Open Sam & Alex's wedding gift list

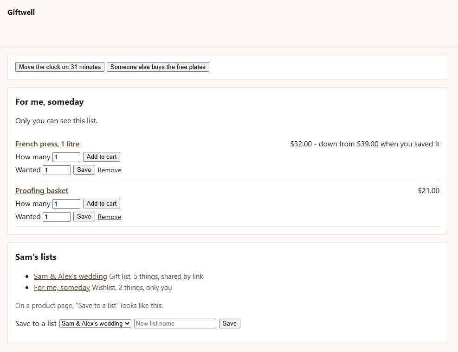click(x=71, y=276)
